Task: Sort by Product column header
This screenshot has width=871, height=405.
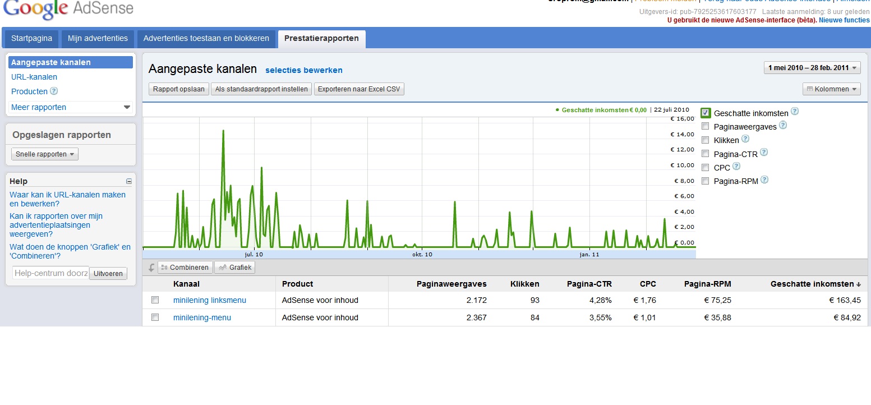Action: 297,284
